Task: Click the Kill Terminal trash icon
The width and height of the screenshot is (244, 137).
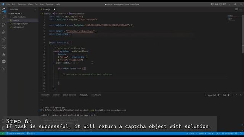Action: click(x=228, y=95)
